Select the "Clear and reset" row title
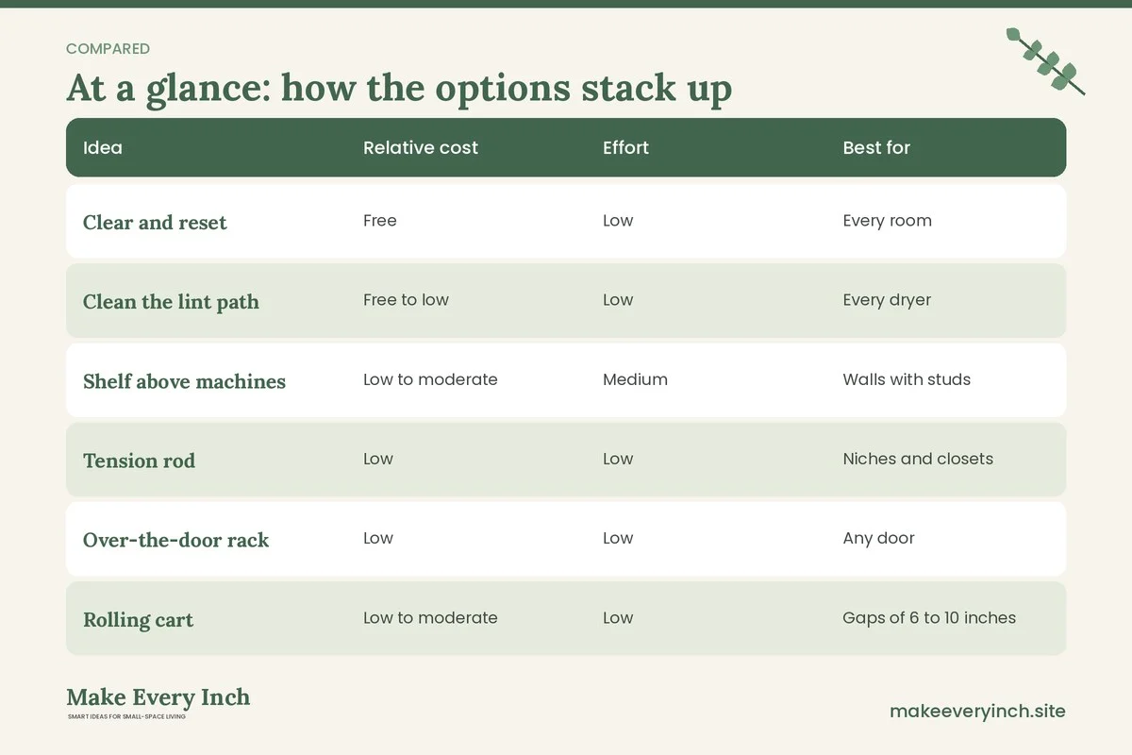Viewport: 1132px width, 755px height. pos(155,223)
